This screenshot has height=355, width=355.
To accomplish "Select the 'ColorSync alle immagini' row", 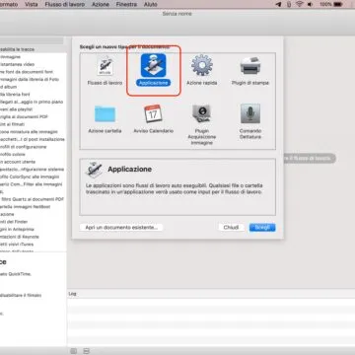I will click(x=34, y=177).
